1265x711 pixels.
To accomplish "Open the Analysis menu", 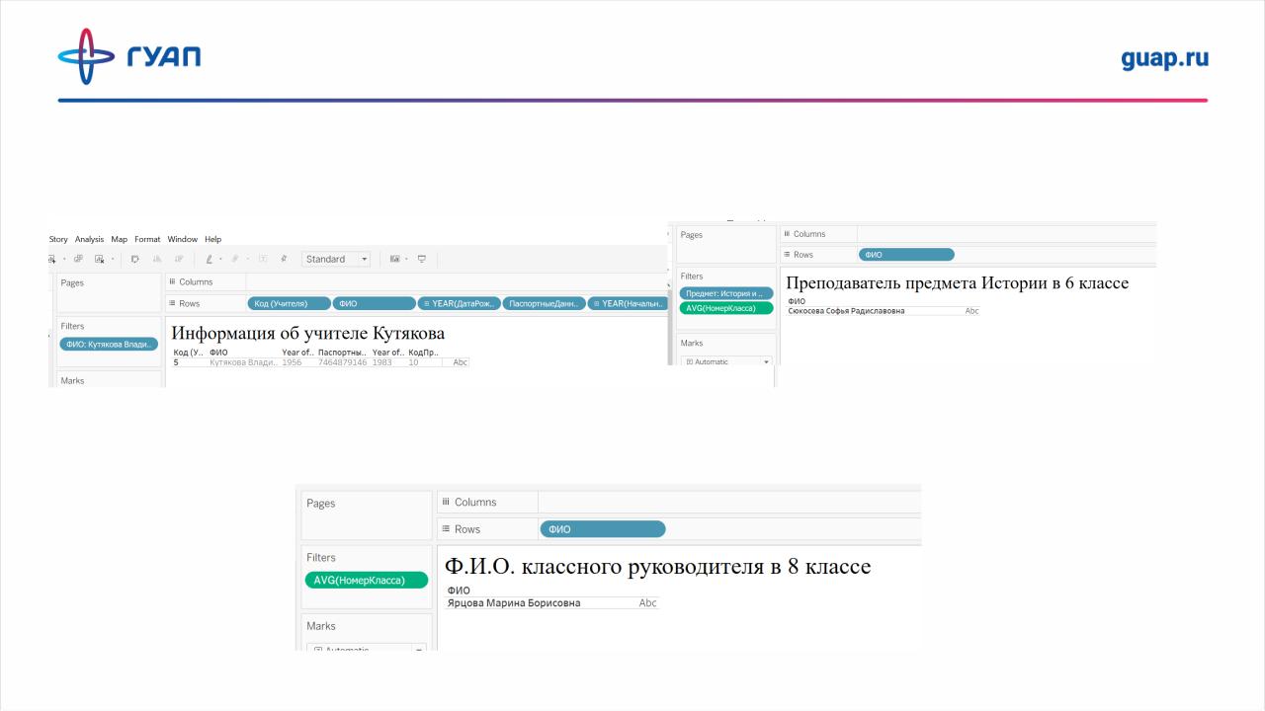I will 89,239.
